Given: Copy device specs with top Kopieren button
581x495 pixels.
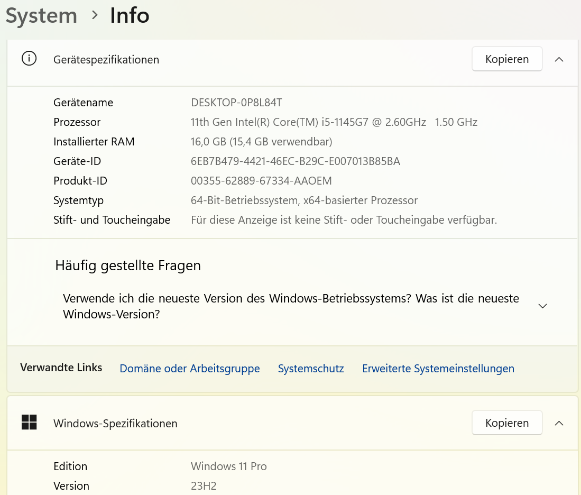Looking at the screenshot, I should (x=507, y=59).
